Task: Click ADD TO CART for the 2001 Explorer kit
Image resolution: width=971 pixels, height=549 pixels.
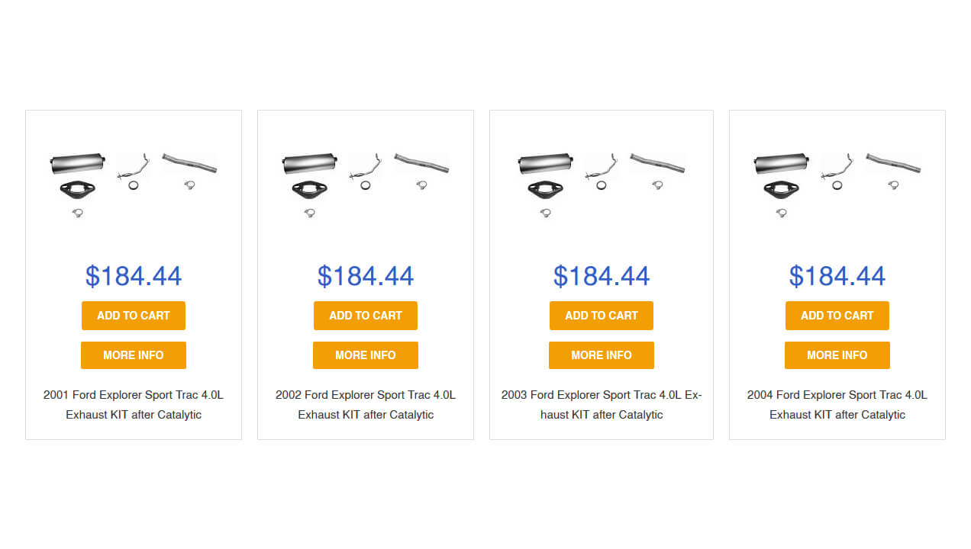Action: point(133,315)
